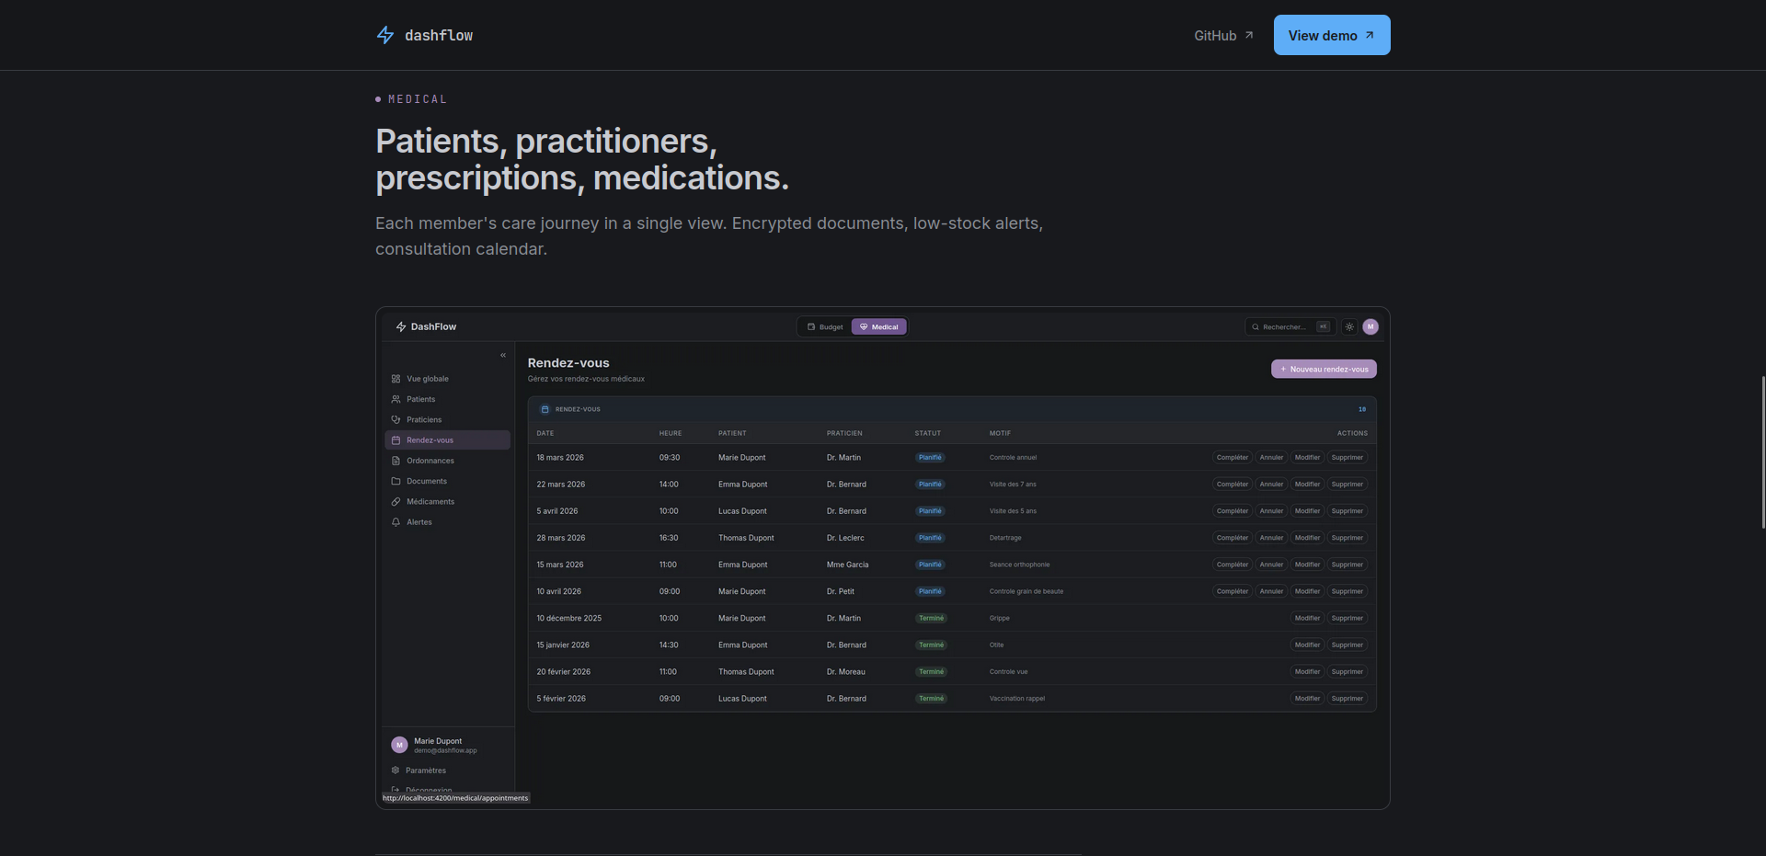
Task: Click the PRATICIEN column header
Action: (x=844, y=433)
